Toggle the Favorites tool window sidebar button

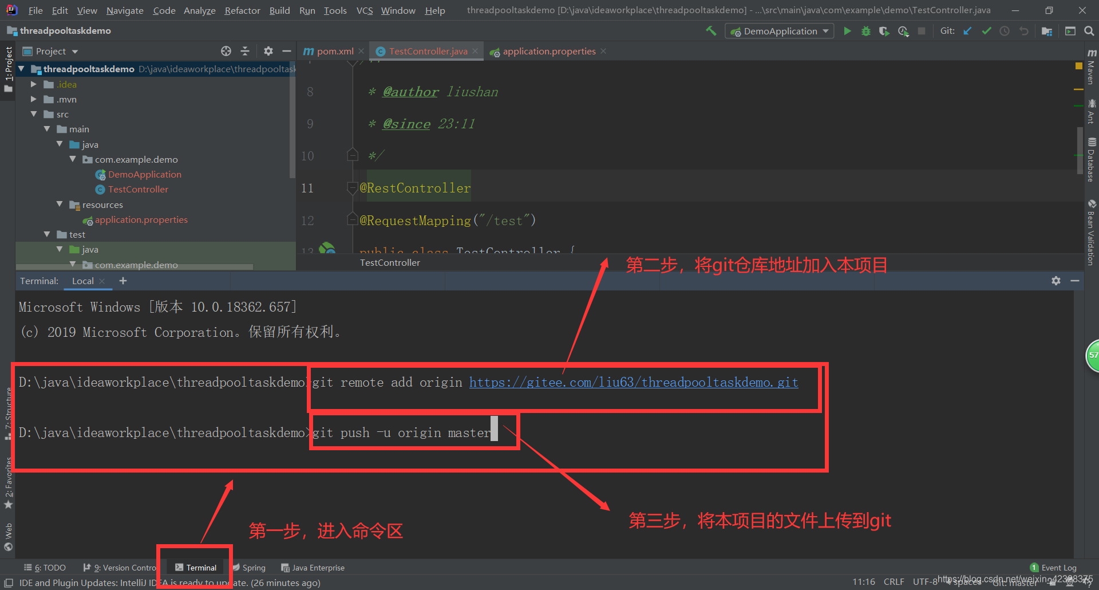8,483
